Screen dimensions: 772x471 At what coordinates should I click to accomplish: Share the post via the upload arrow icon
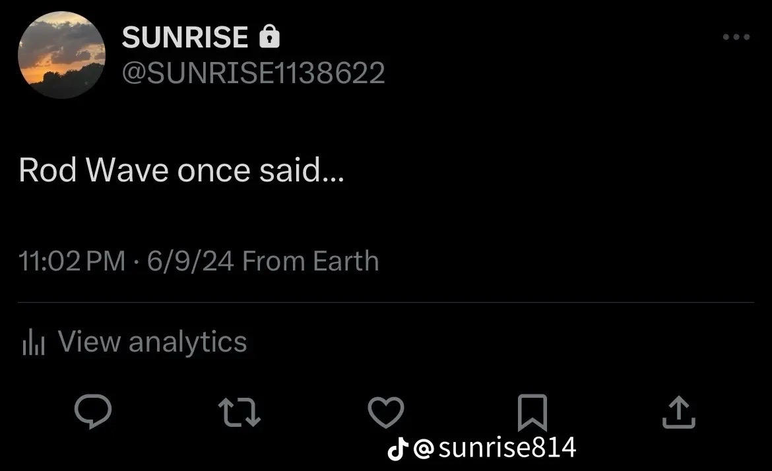(x=678, y=412)
